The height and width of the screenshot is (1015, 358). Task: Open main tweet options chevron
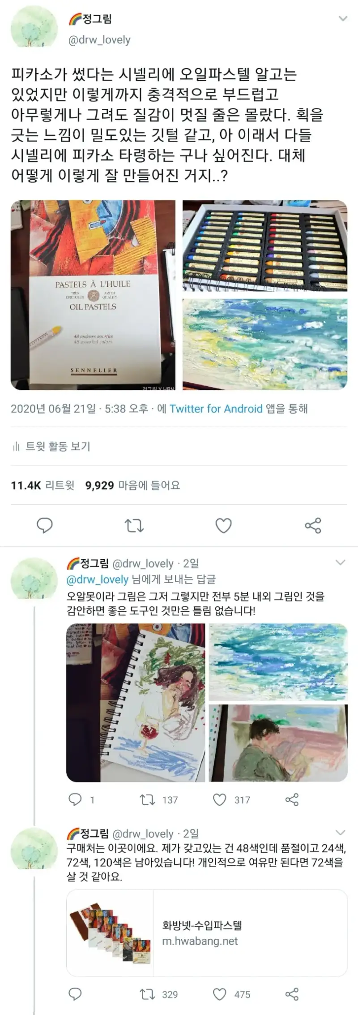(x=343, y=19)
